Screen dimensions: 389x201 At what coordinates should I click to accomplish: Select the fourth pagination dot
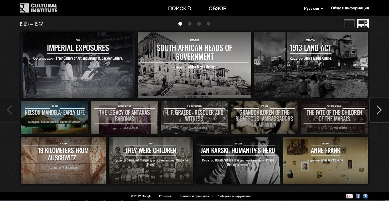point(208,24)
